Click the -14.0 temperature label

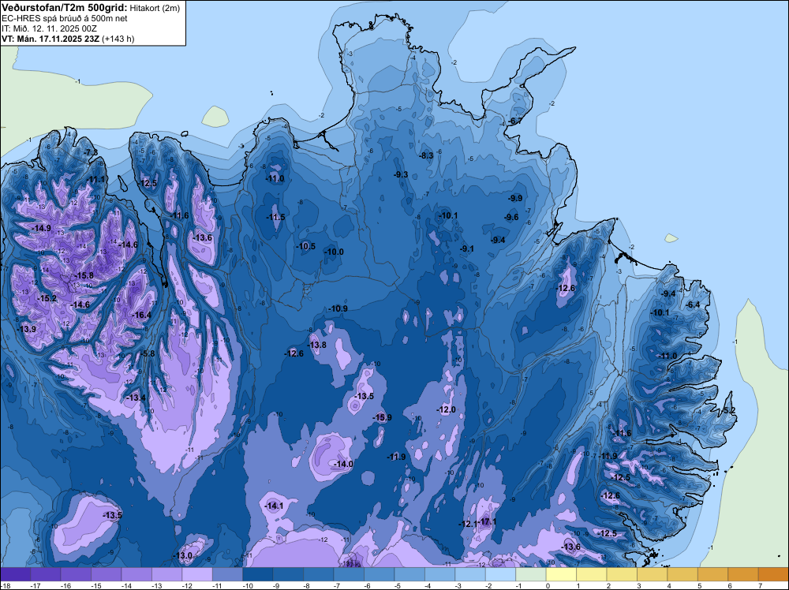tap(344, 465)
